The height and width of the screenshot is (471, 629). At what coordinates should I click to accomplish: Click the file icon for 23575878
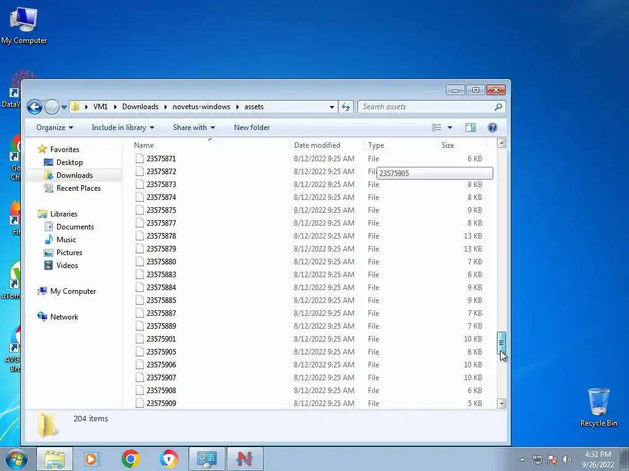pyautogui.click(x=139, y=236)
